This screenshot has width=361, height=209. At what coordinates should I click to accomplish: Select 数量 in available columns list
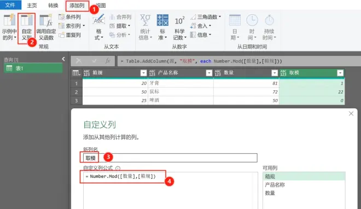point(304,193)
